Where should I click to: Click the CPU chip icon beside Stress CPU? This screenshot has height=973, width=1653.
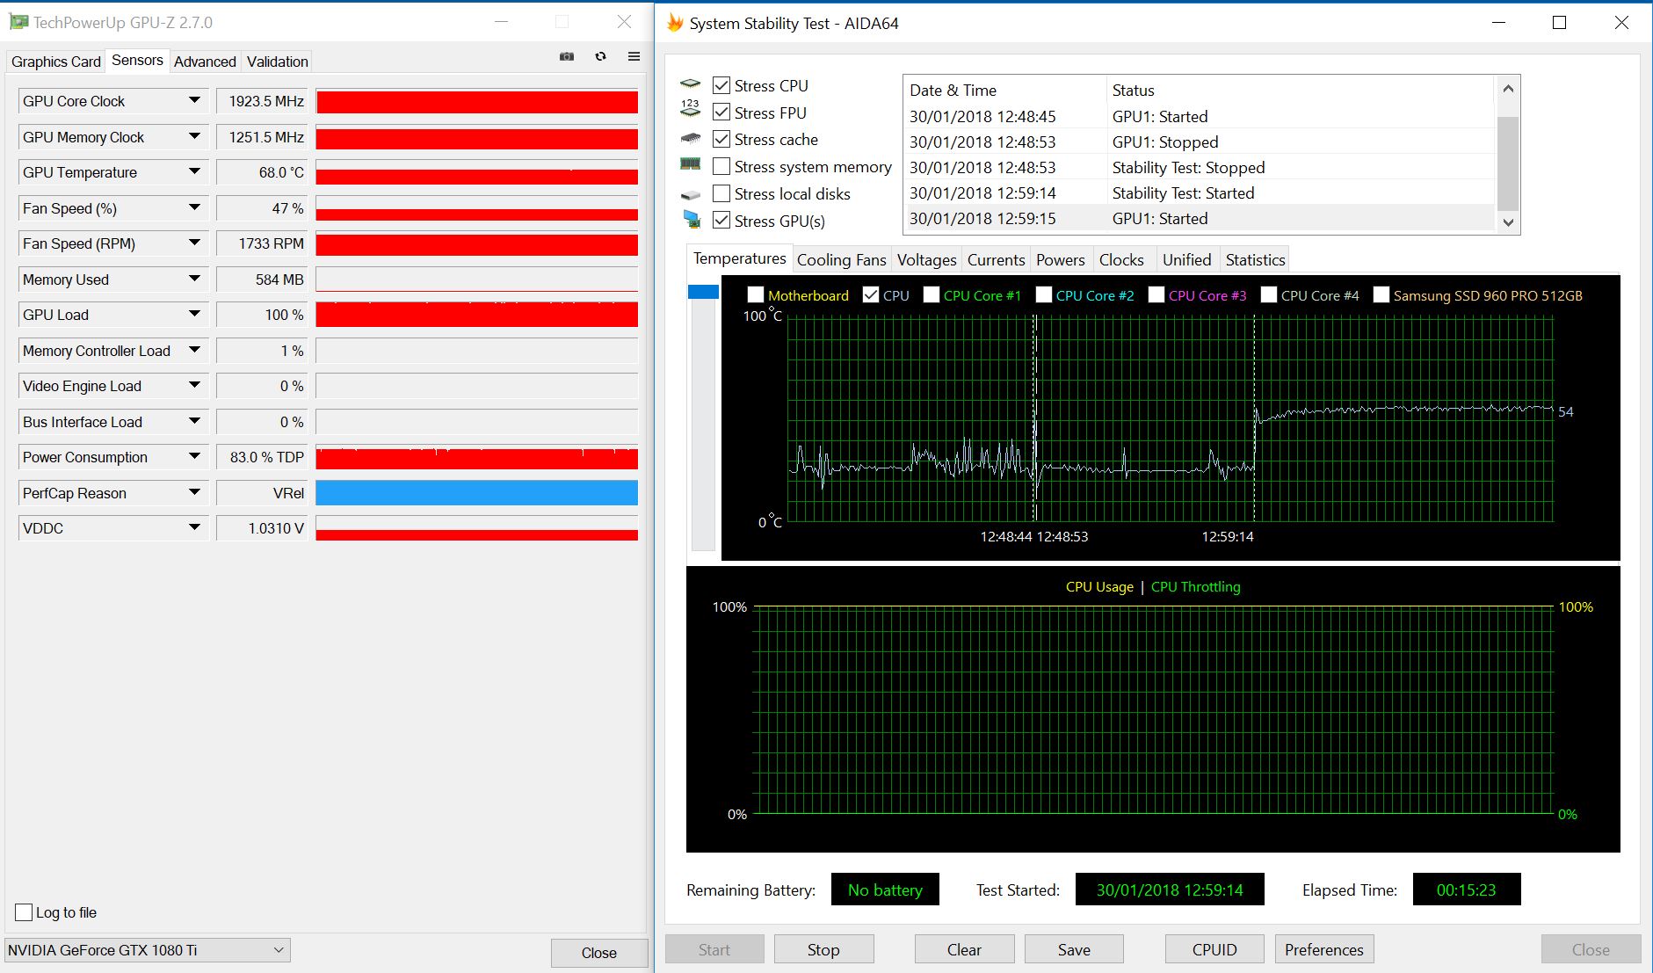[x=691, y=84]
